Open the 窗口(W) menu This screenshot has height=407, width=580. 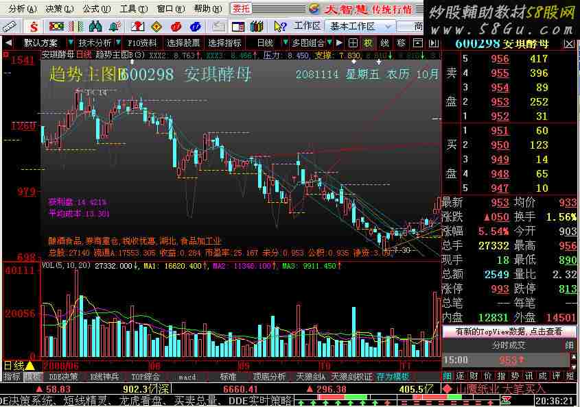[x=171, y=8]
